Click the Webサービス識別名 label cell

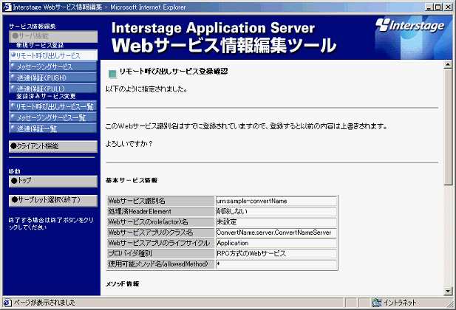tap(161, 201)
